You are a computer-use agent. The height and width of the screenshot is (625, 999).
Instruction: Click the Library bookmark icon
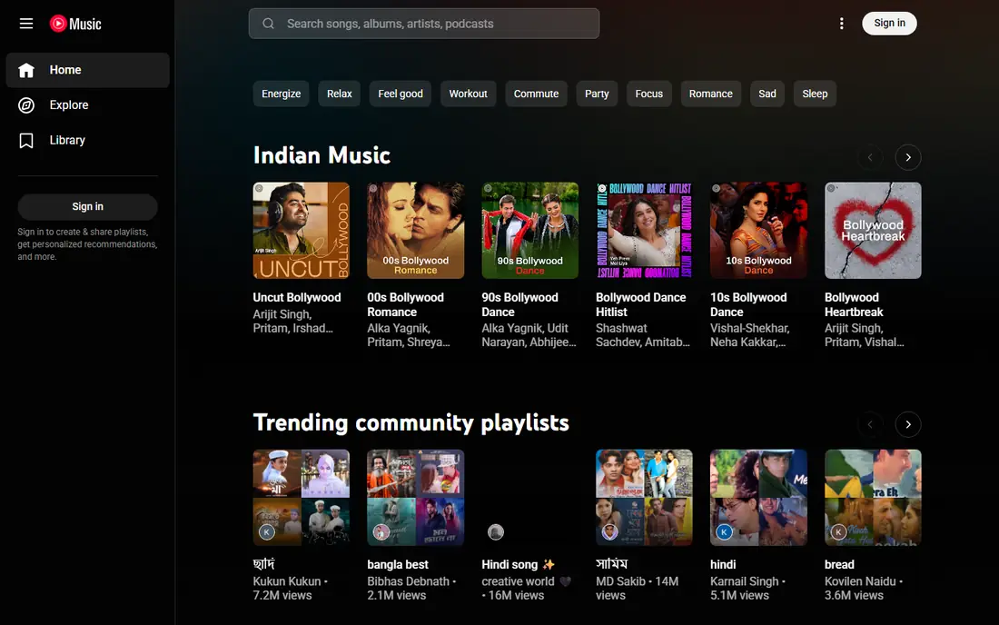(x=26, y=140)
